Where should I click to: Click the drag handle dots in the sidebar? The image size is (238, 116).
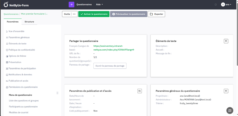[x=57, y=93]
